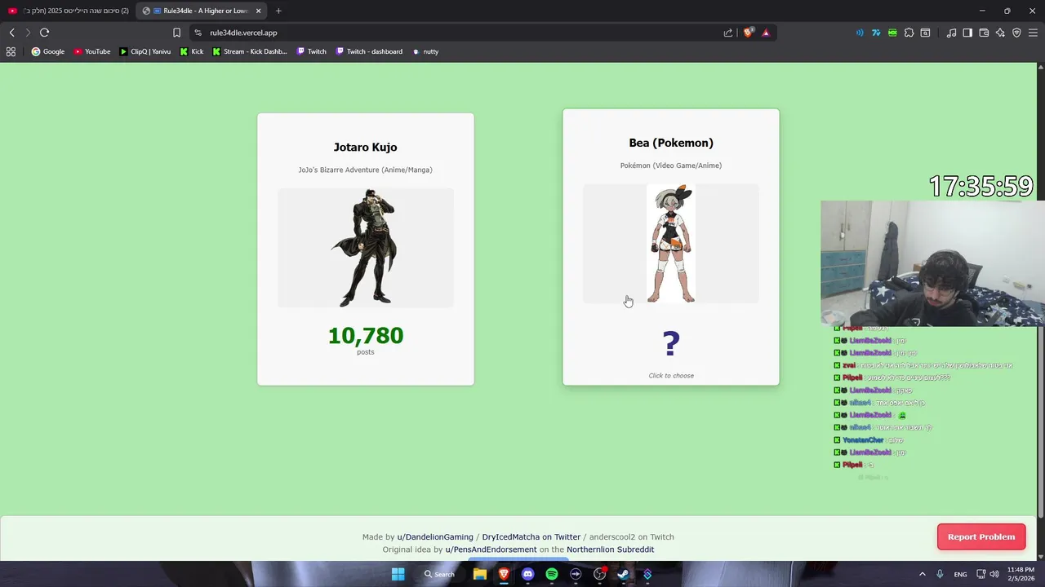Open the u/PensAndEndorsement link
The height and width of the screenshot is (587, 1045).
(491, 549)
